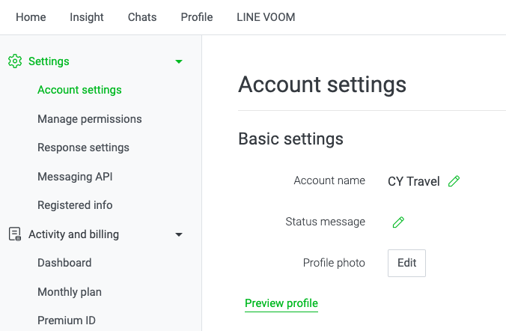The height and width of the screenshot is (331, 506).
Task: Open the Dashboard under Activity and billing
Action: [x=64, y=263]
